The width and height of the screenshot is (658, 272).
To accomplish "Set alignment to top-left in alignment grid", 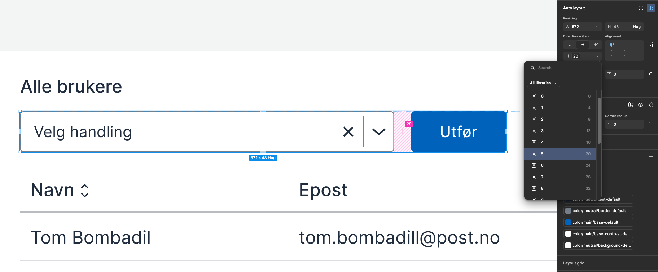I will (612, 45).
